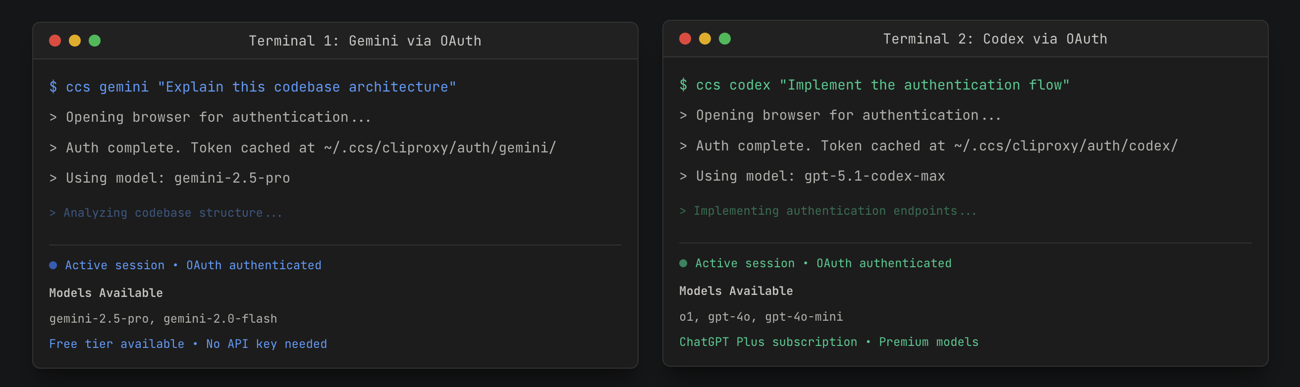Screen dimensions: 1300x387
Task: Click the green maximize dot in Terminal 2
Action: click(724, 39)
